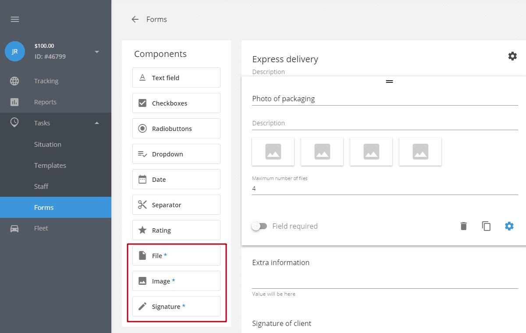Click the Text field A icon
This screenshot has height=333, width=526.
click(x=142, y=78)
